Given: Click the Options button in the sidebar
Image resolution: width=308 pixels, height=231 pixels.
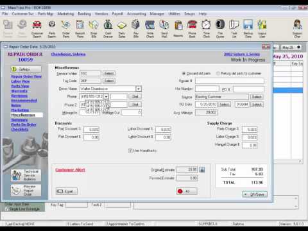Looking at the screenshot, I should pyautogui.click(x=26, y=69).
